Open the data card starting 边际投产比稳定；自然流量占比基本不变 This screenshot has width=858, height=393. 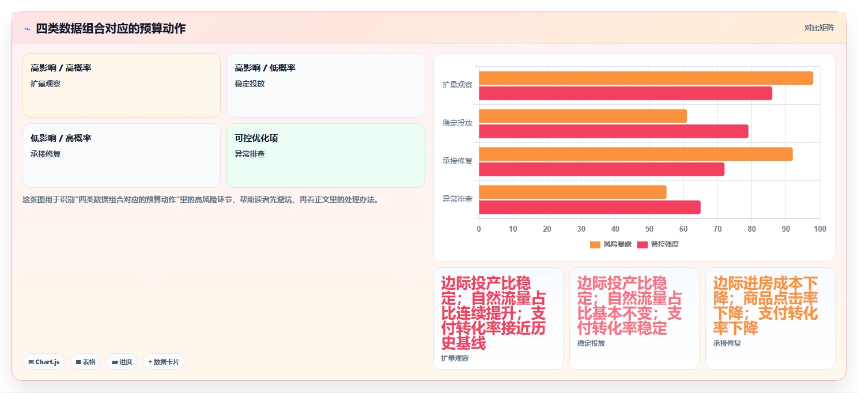point(634,319)
